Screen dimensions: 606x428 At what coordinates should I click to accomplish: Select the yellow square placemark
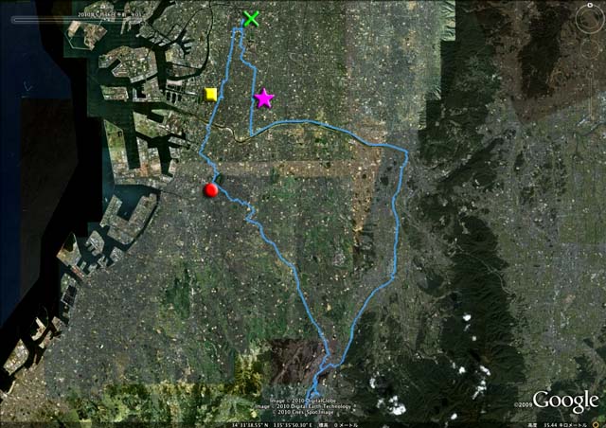(210, 95)
